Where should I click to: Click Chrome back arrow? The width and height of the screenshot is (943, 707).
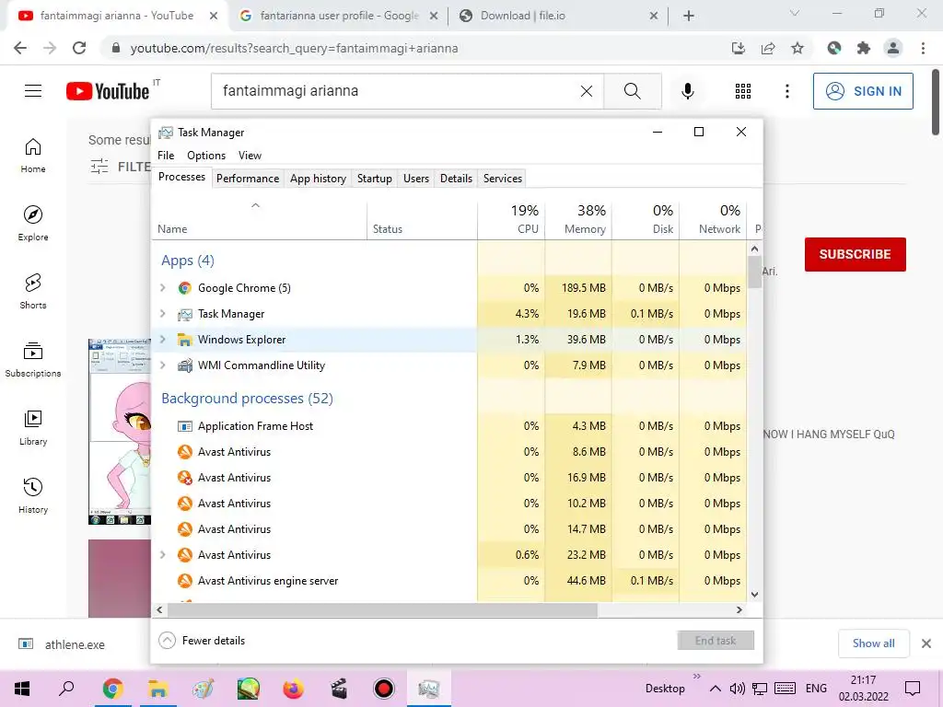point(20,48)
